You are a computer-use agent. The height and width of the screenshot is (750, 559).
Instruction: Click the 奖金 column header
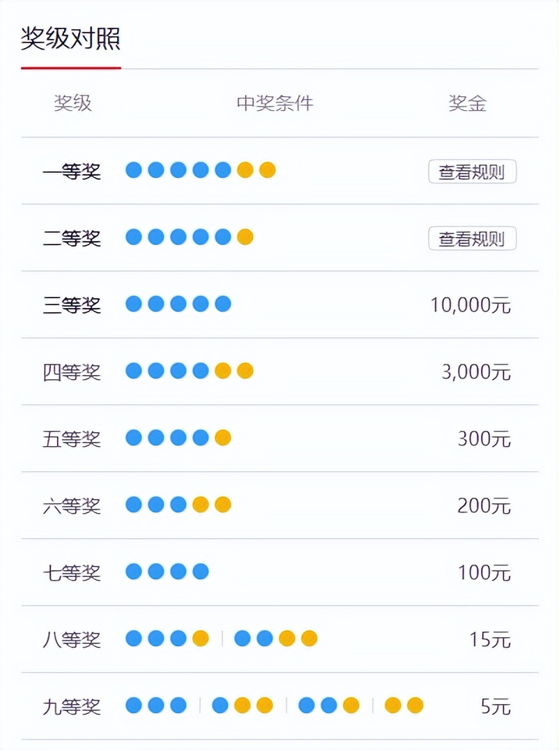point(467,104)
